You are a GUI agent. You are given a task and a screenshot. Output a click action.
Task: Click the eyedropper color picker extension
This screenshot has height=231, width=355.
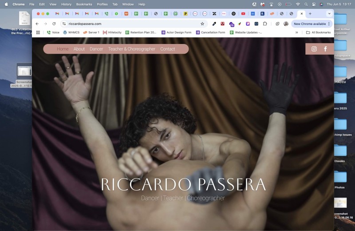pyautogui.click(x=214, y=24)
